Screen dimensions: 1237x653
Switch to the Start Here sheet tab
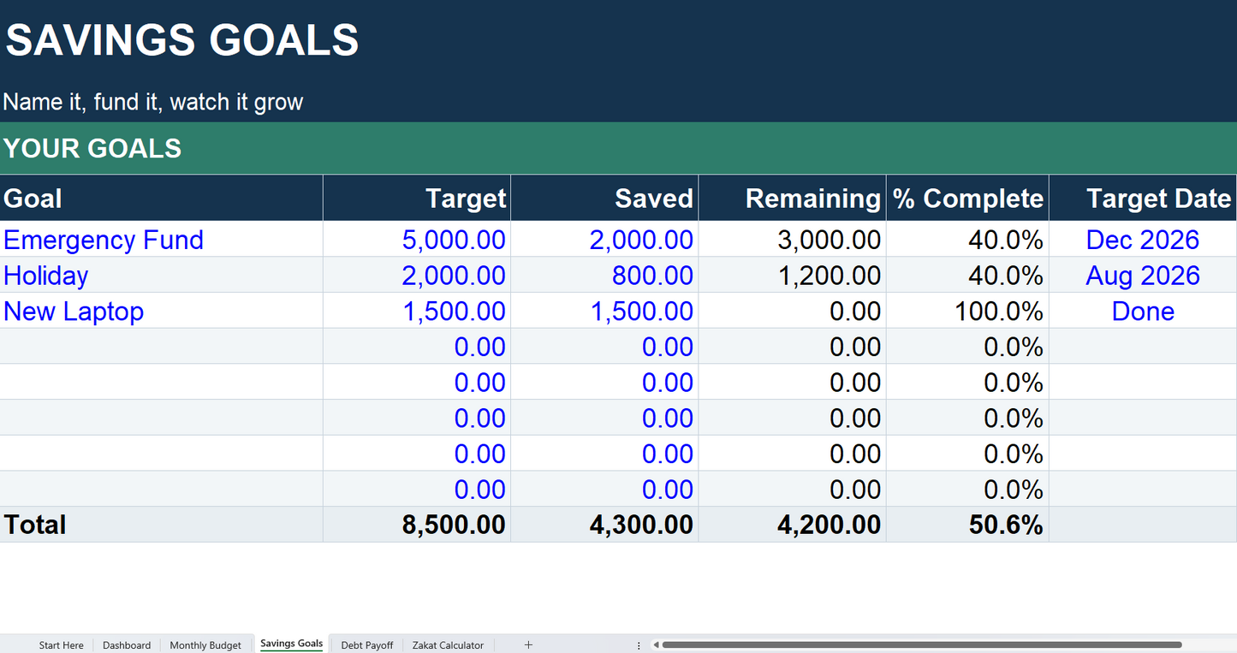62,645
